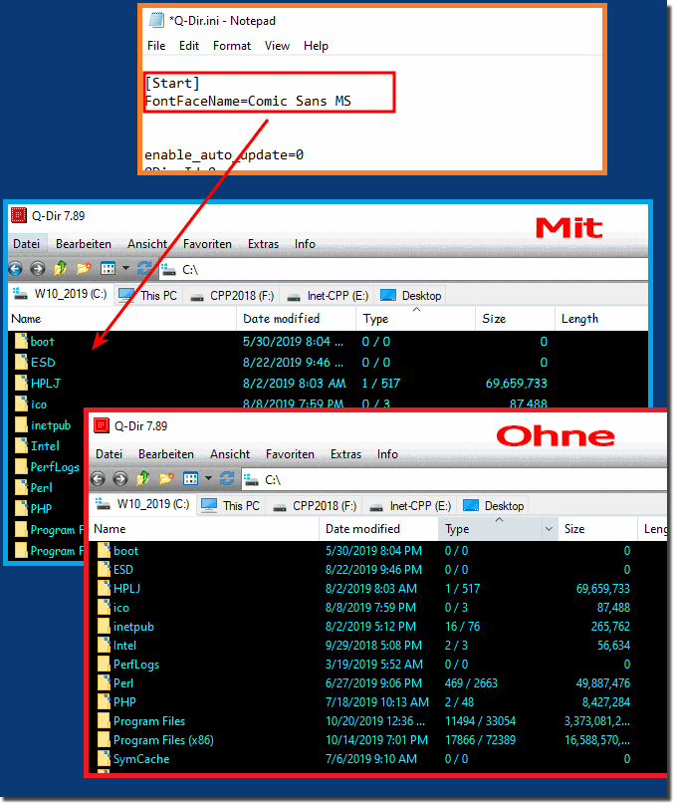Sort by Length column in upper window

click(x=601, y=319)
